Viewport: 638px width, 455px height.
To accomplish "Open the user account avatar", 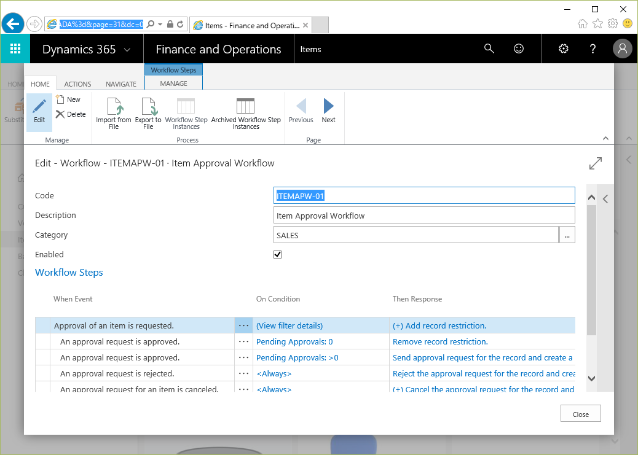I will [623, 49].
